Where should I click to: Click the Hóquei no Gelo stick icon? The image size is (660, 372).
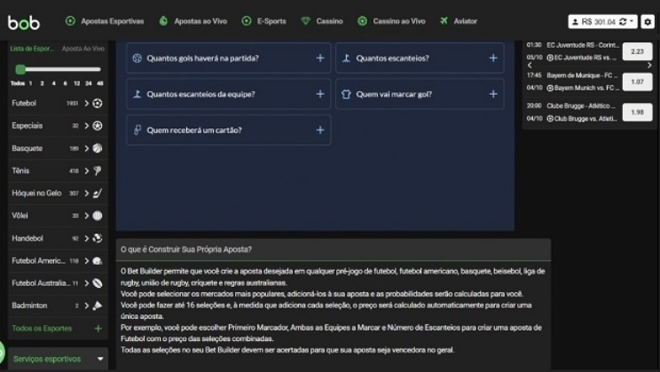click(97, 193)
